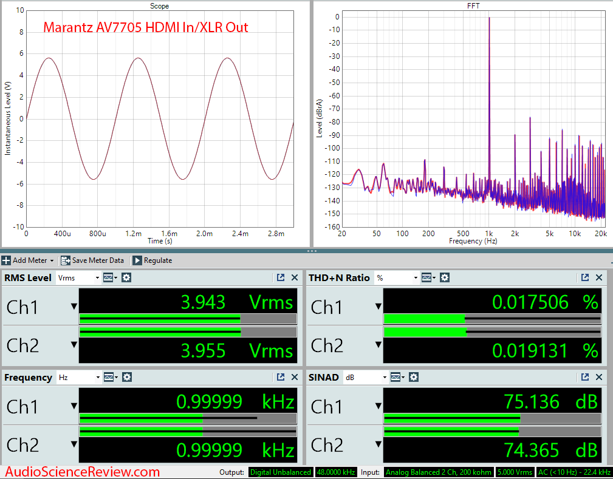Screen dimensions: 613x479
Task: Expand RMS Level Ch1 channel arrow
Action: (74, 307)
